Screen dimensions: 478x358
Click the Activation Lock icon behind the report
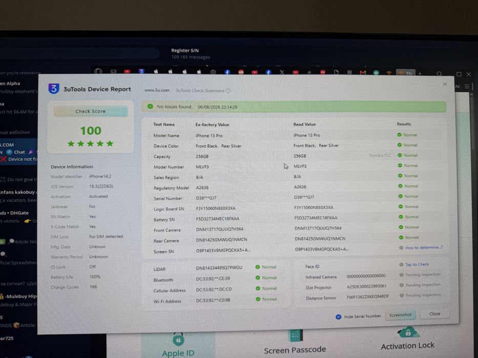pyautogui.click(x=408, y=332)
